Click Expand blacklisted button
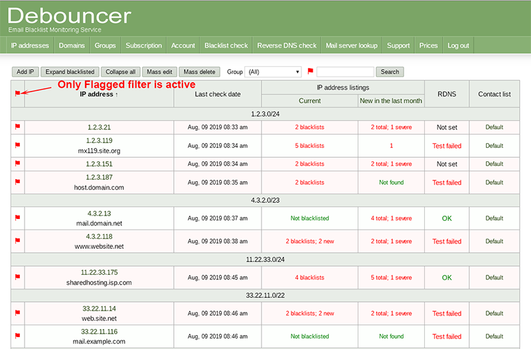531x349 pixels. (70, 72)
